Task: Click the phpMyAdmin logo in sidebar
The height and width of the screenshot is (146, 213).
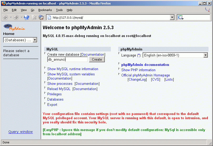Action: point(14,27)
